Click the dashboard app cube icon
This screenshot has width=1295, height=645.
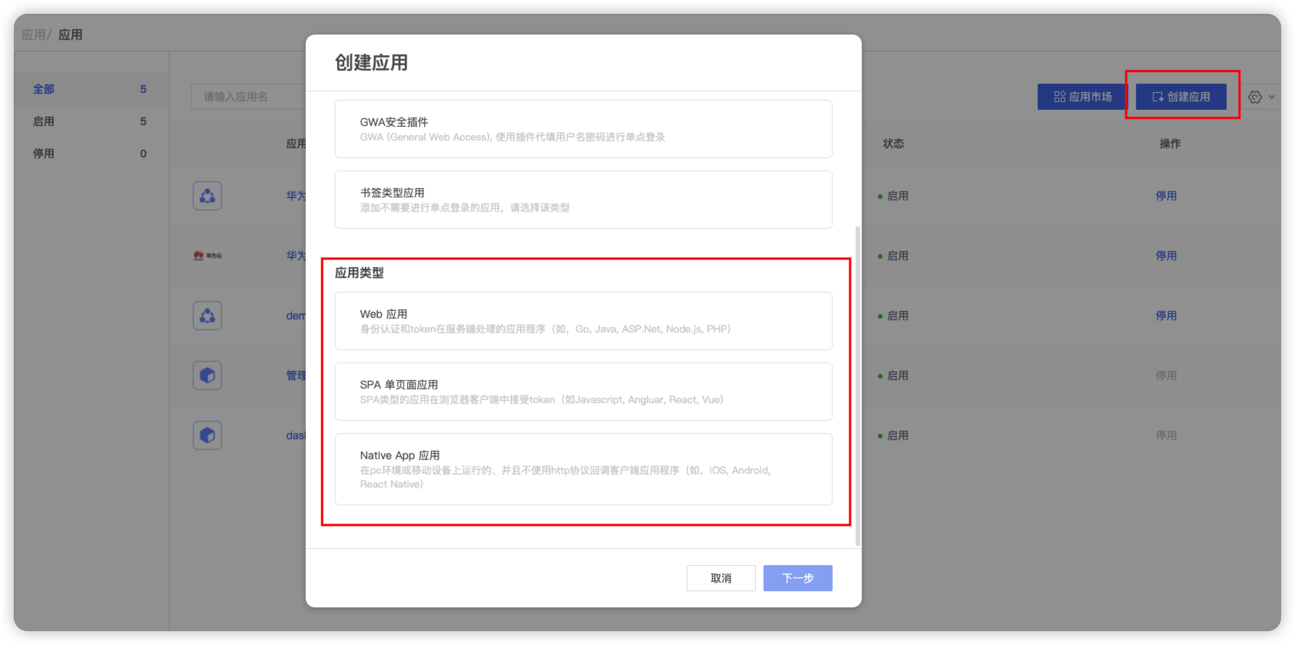[x=207, y=435]
